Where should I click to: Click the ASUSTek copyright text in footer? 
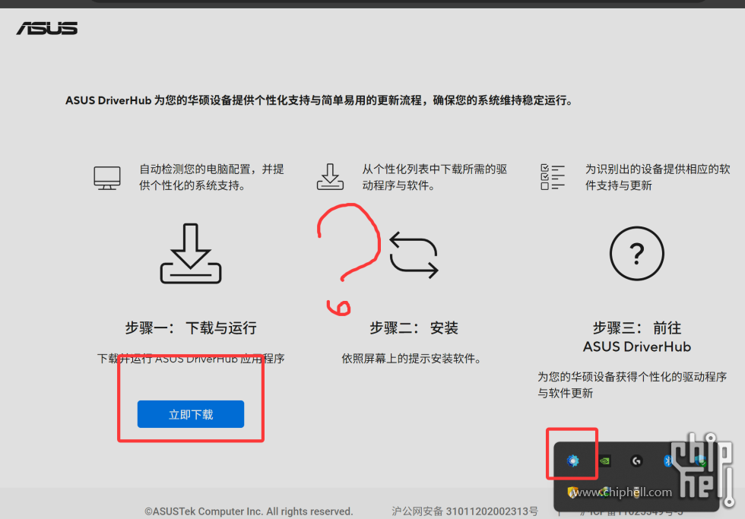click(249, 511)
